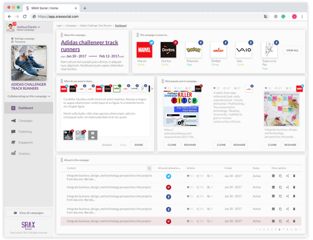Click the View all campaigns button
313x240 pixels.
coord(29,213)
